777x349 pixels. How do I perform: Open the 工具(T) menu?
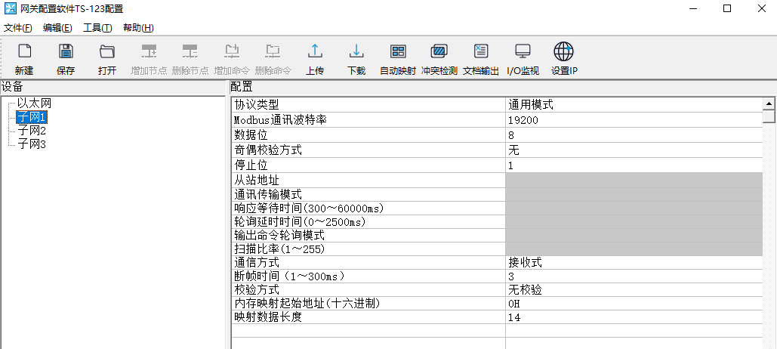[x=97, y=28]
